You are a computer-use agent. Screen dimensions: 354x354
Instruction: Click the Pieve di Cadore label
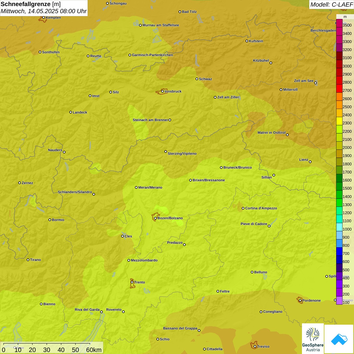[x=254, y=224]
